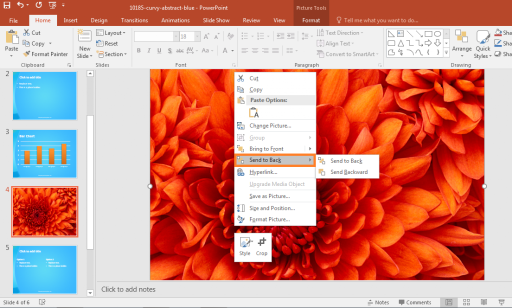Select the oval shape in shapes gallery

point(437,33)
